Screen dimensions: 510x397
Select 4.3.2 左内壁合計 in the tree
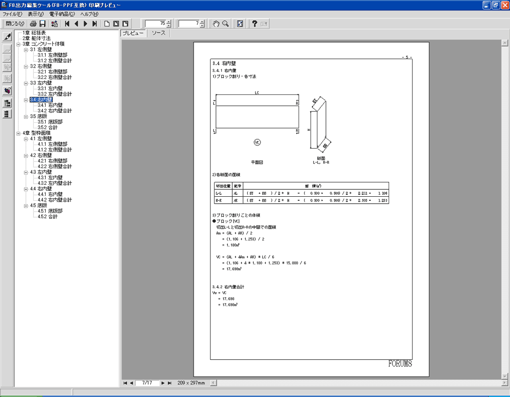pyautogui.click(x=55, y=183)
